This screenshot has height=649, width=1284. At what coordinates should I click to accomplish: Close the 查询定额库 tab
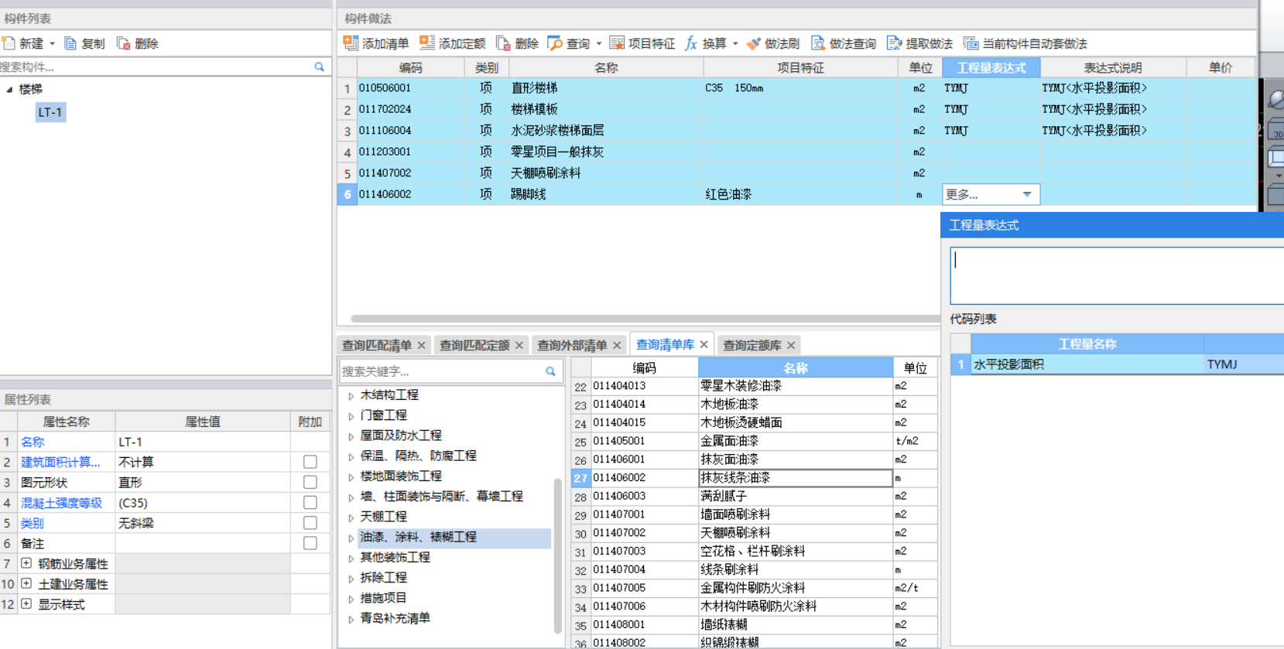click(x=791, y=345)
